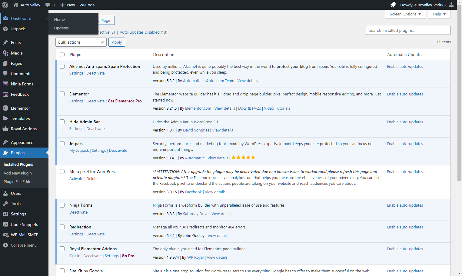462x276 pixels.
Task: Click the Media icon in sidebar
Action: tap(5, 53)
